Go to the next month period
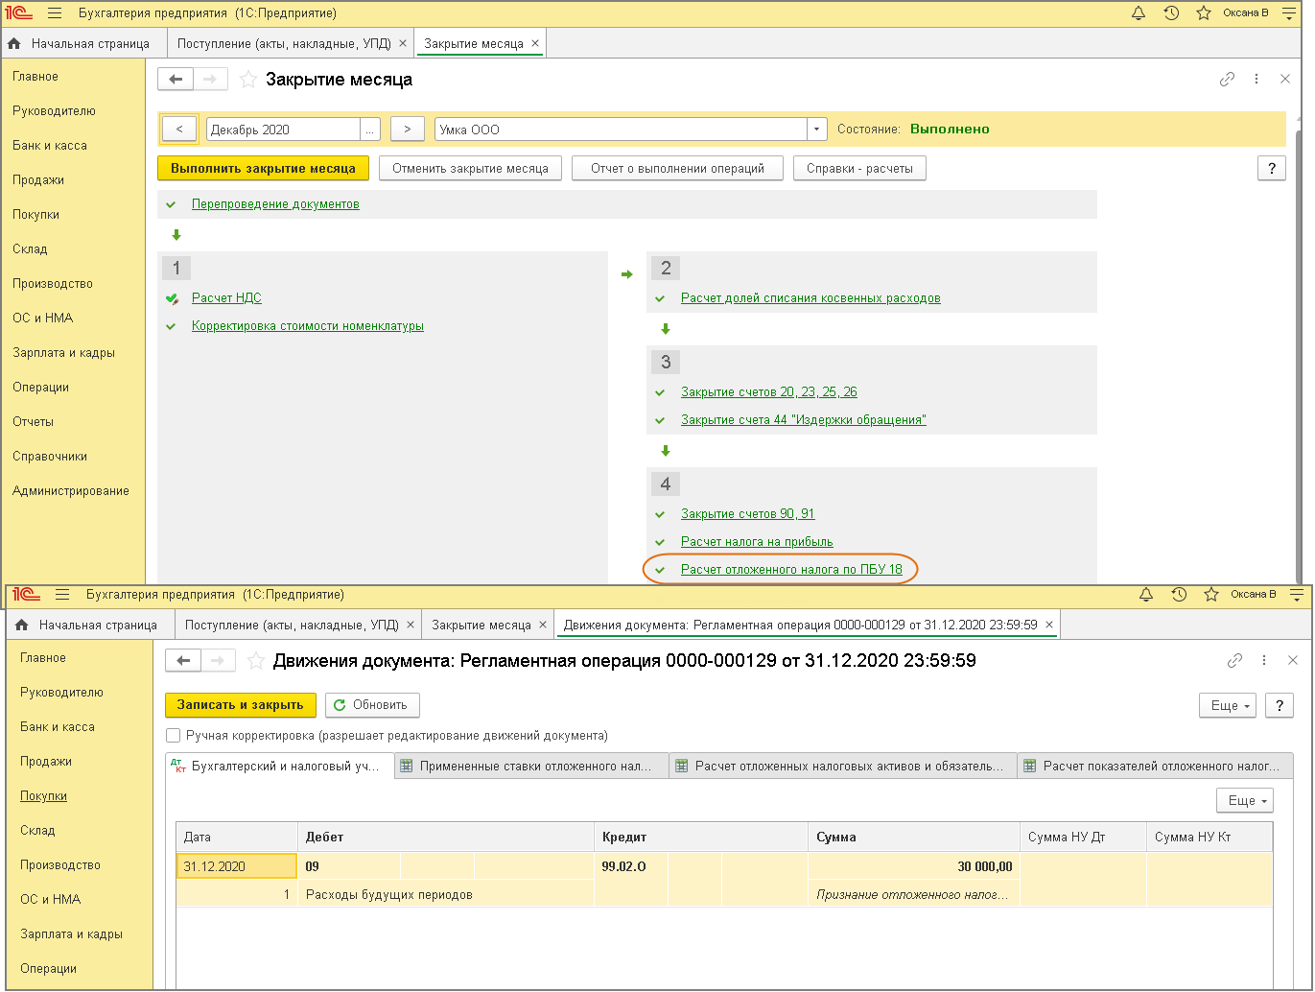The image size is (1315, 992). pos(408,129)
